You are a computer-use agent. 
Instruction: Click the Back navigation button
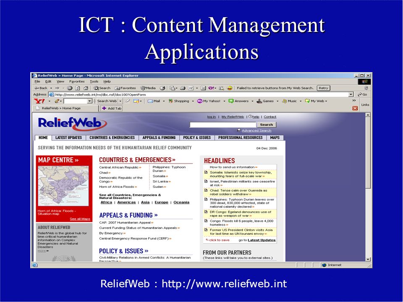point(41,88)
